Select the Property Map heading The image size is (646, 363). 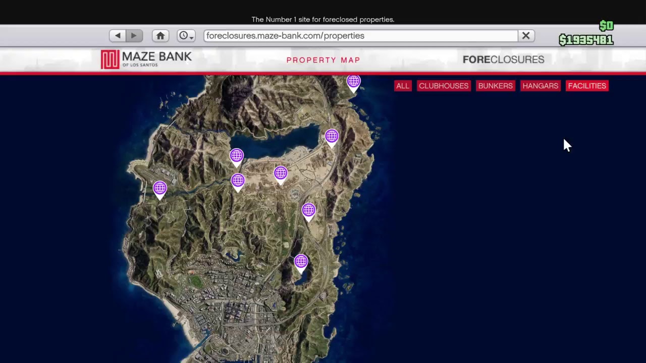pyautogui.click(x=324, y=60)
